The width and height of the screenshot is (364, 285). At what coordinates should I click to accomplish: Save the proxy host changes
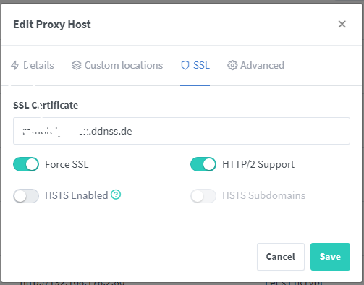(x=330, y=257)
